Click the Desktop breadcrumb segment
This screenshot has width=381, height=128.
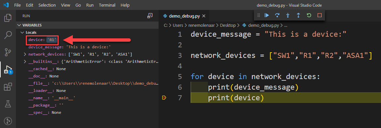point(228,25)
